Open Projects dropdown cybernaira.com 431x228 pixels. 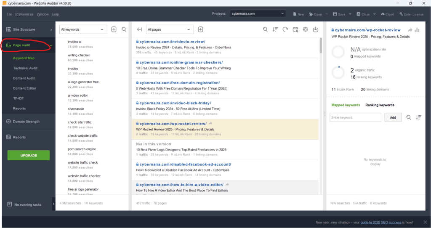pyautogui.click(x=258, y=13)
